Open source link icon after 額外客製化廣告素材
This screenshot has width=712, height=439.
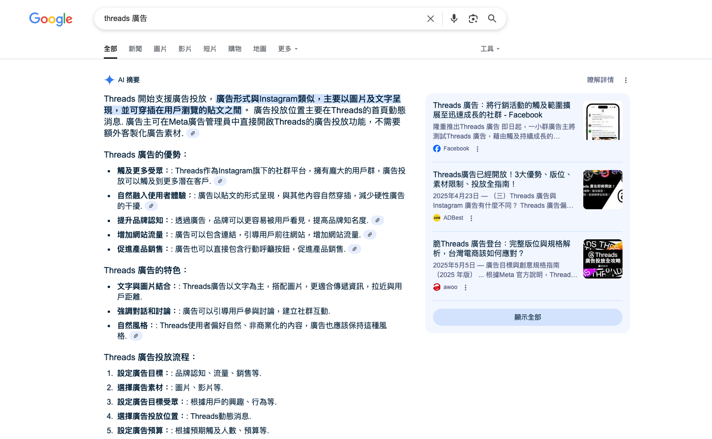(193, 133)
